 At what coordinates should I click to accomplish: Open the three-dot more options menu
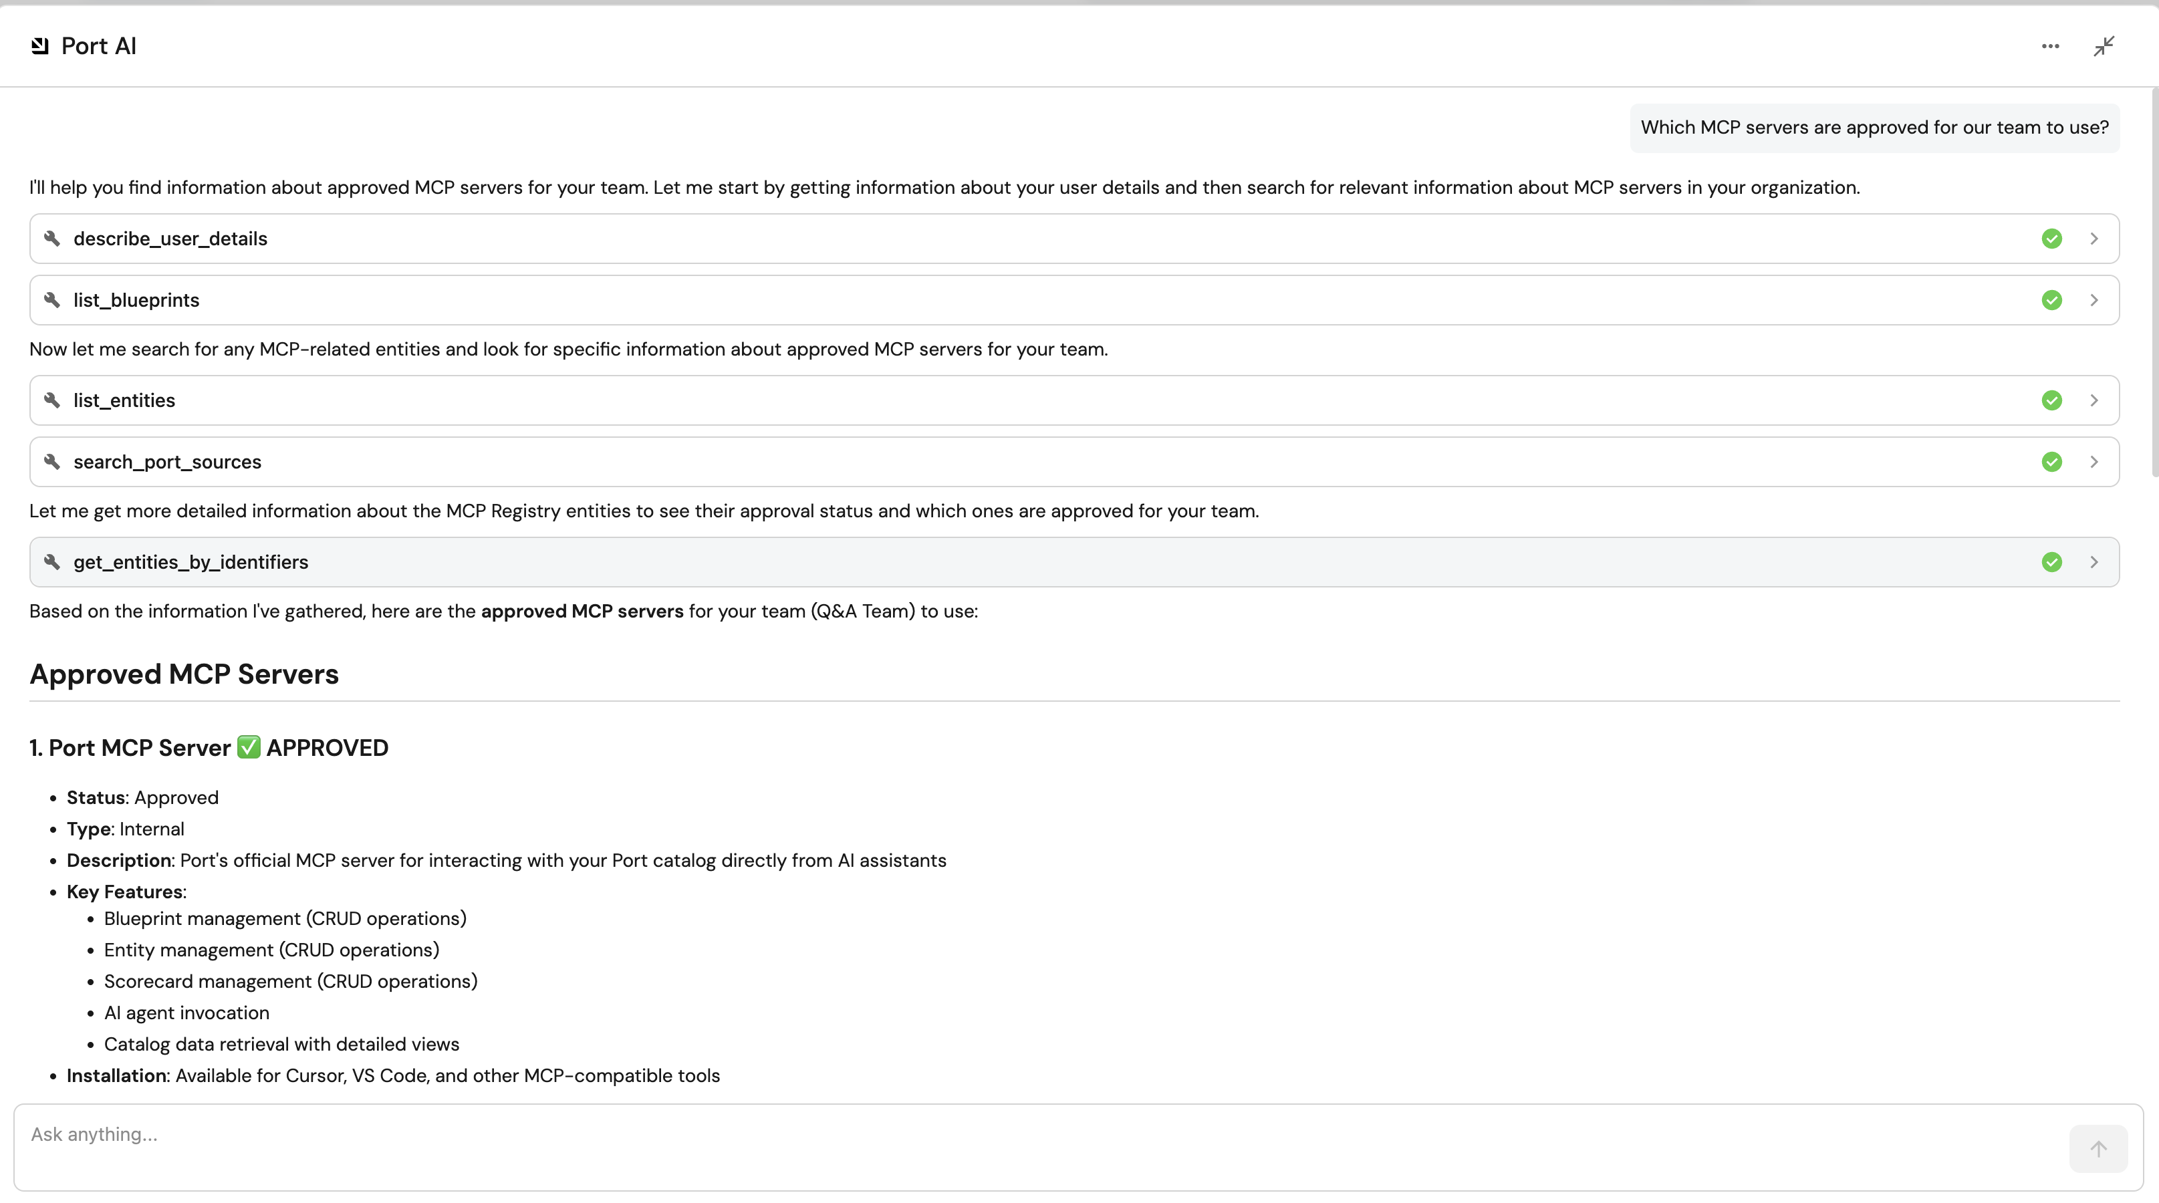(2050, 46)
